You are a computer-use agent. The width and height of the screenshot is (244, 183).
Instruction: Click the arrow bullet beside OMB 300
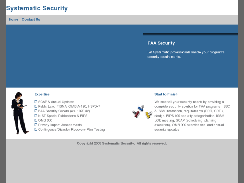click(36, 120)
